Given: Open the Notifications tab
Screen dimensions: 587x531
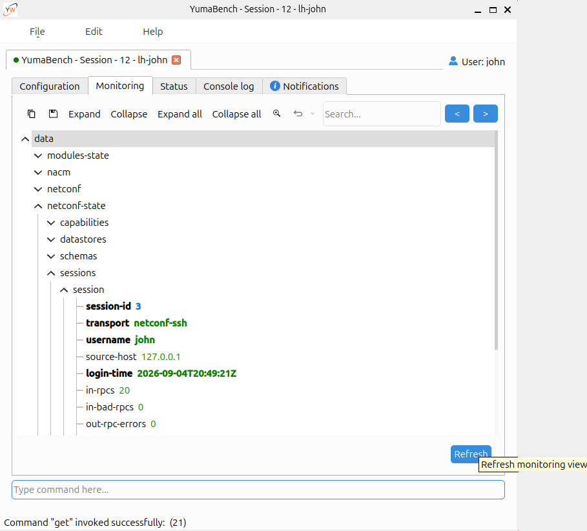Looking at the screenshot, I should (304, 86).
